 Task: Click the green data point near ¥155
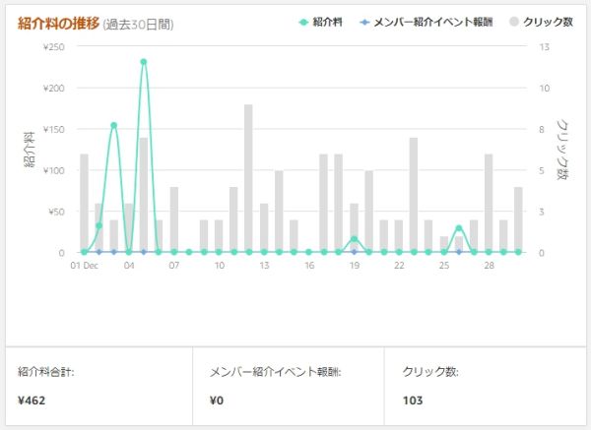point(114,125)
